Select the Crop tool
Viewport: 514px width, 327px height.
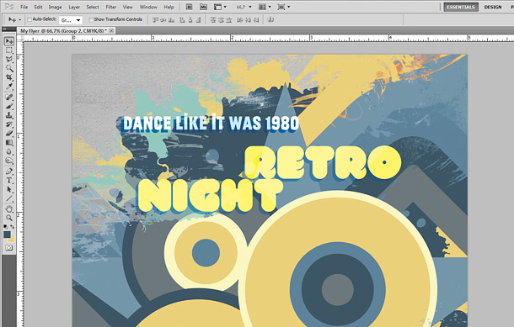[x=9, y=77]
